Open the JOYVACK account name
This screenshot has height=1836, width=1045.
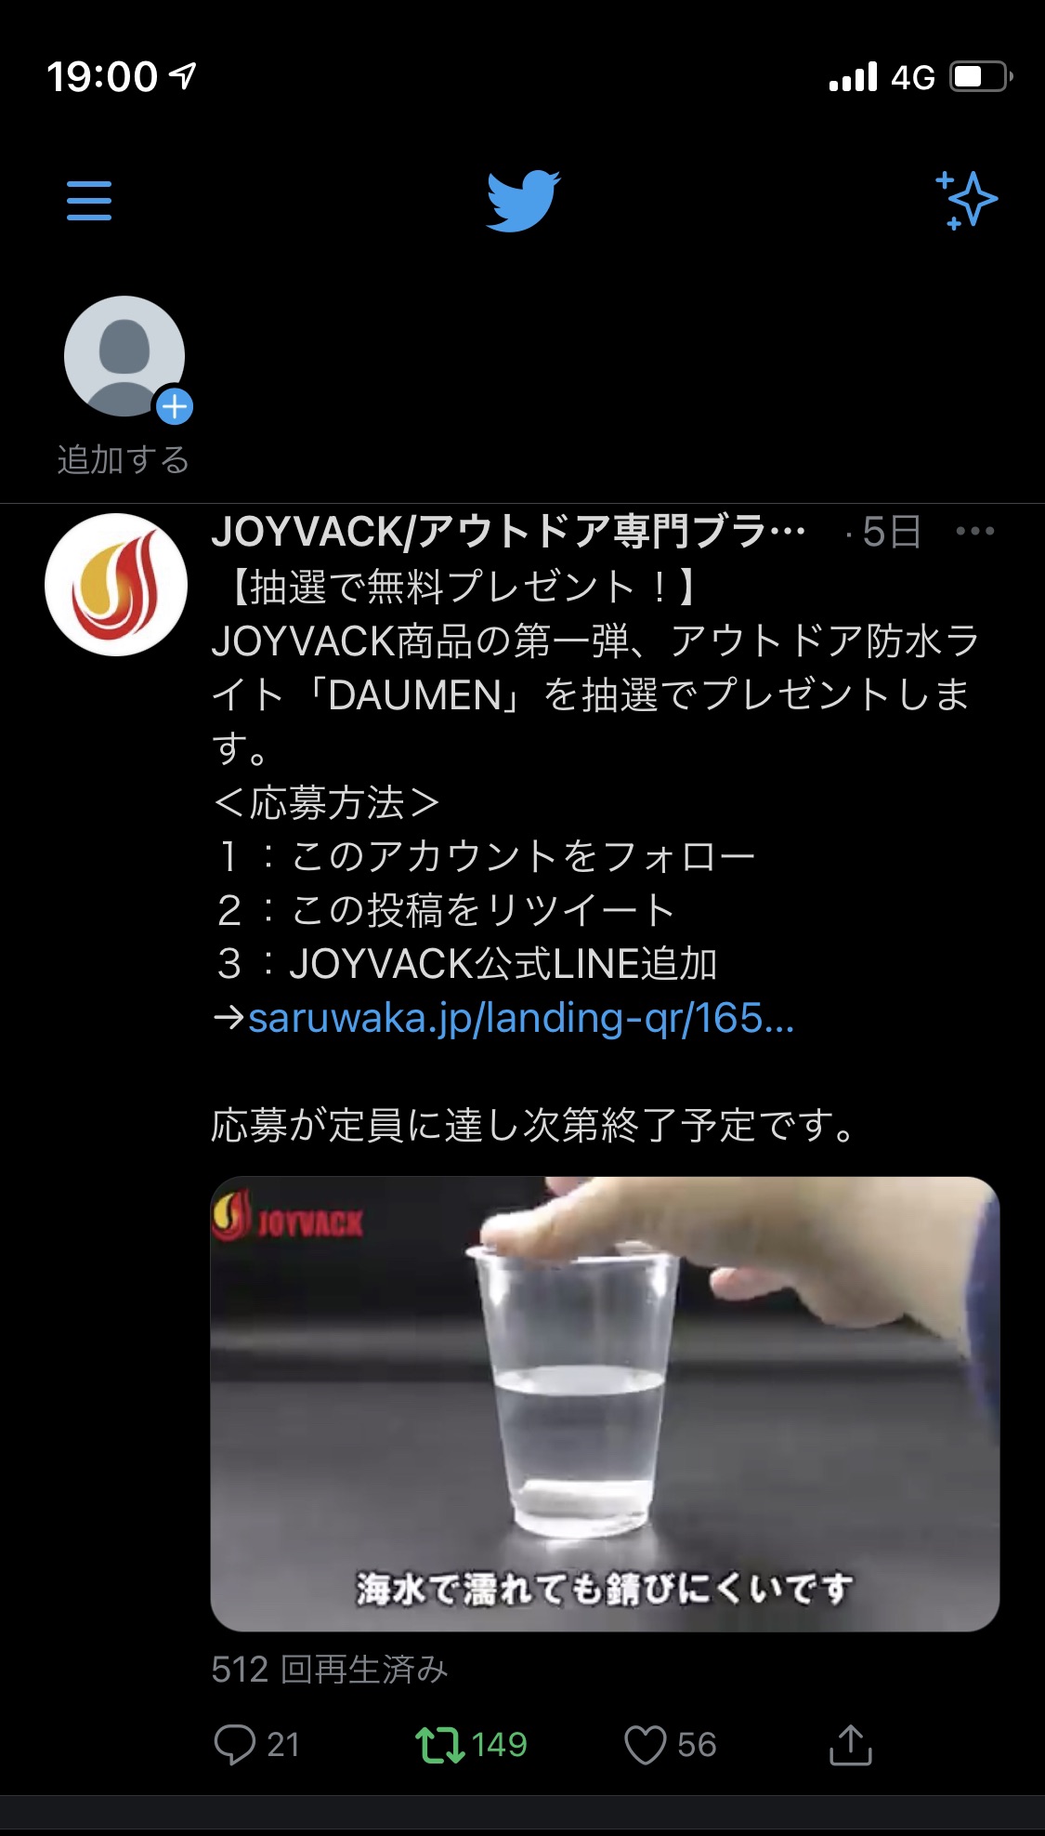(x=509, y=532)
